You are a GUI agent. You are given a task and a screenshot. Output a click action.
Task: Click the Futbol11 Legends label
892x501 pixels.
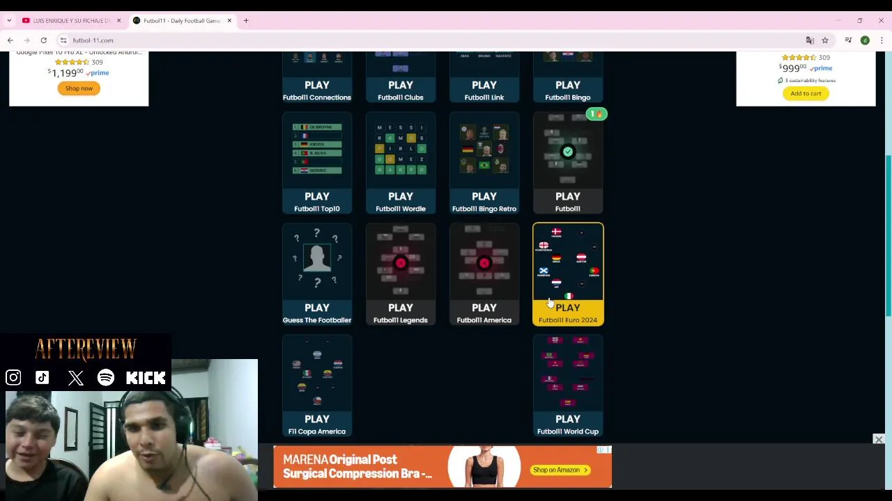click(x=401, y=320)
